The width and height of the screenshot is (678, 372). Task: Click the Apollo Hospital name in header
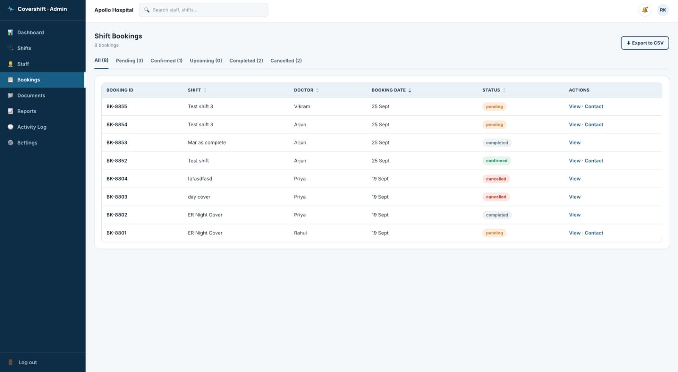114,10
